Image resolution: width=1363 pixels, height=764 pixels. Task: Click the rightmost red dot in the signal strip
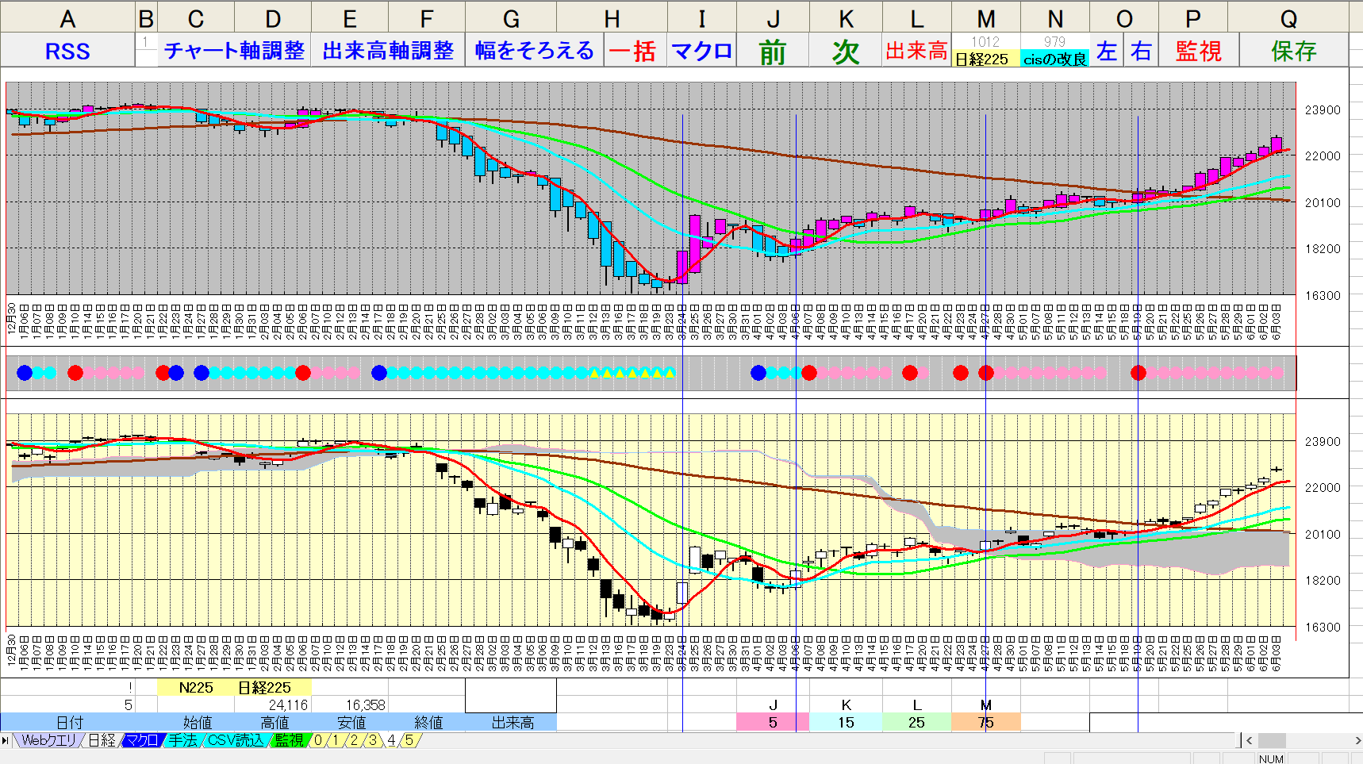point(1138,372)
